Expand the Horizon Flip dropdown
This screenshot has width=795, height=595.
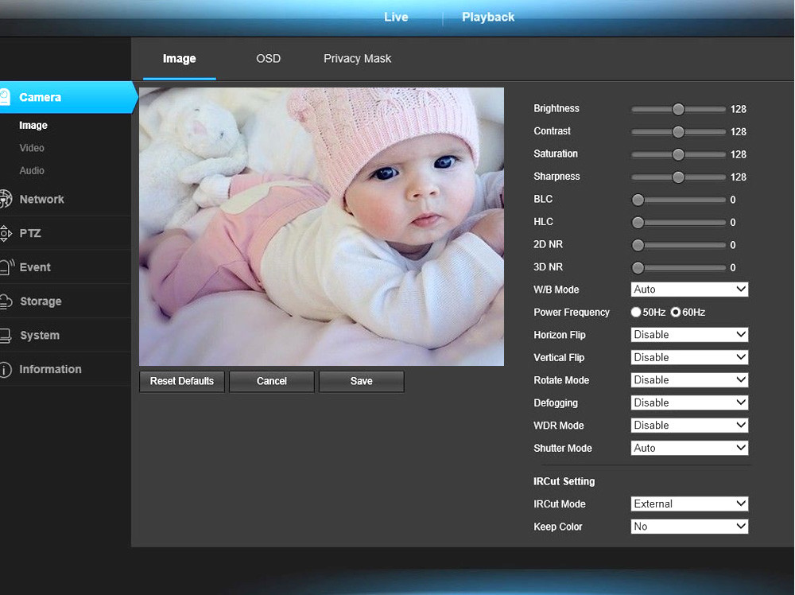(x=689, y=335)
